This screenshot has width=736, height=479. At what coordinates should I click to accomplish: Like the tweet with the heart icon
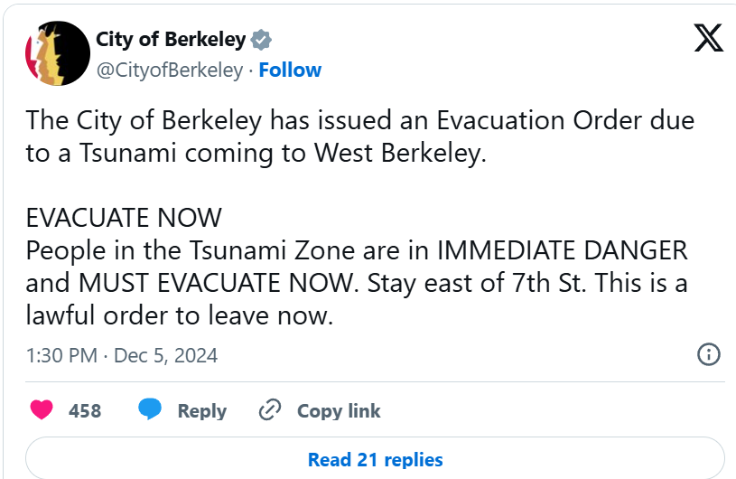[42, 409]
